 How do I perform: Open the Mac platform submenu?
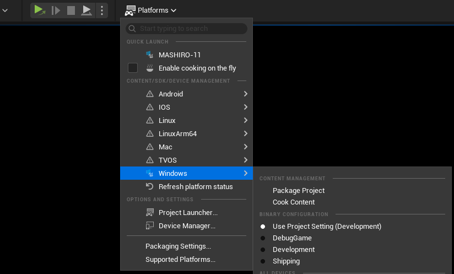(x=186, y=147)
